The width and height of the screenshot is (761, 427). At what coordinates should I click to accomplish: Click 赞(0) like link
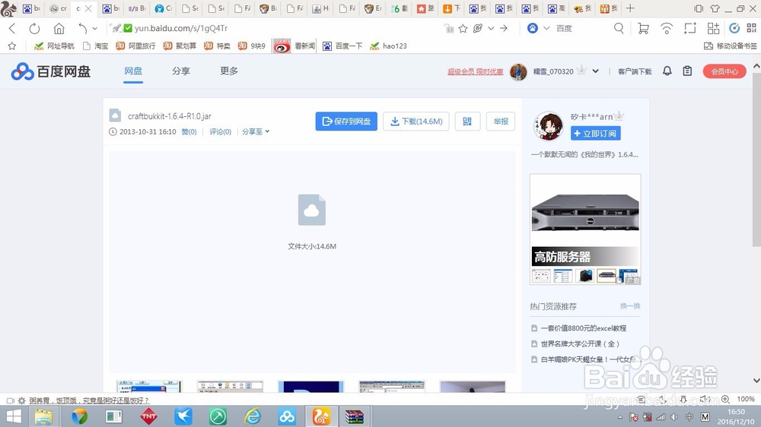click(189, 132)
